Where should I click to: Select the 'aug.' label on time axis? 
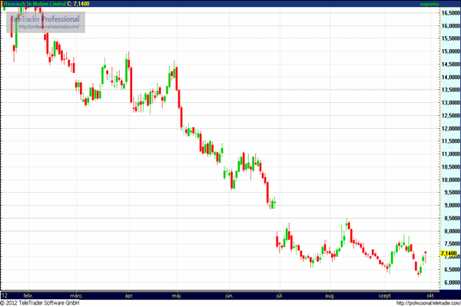coord(330,294)
